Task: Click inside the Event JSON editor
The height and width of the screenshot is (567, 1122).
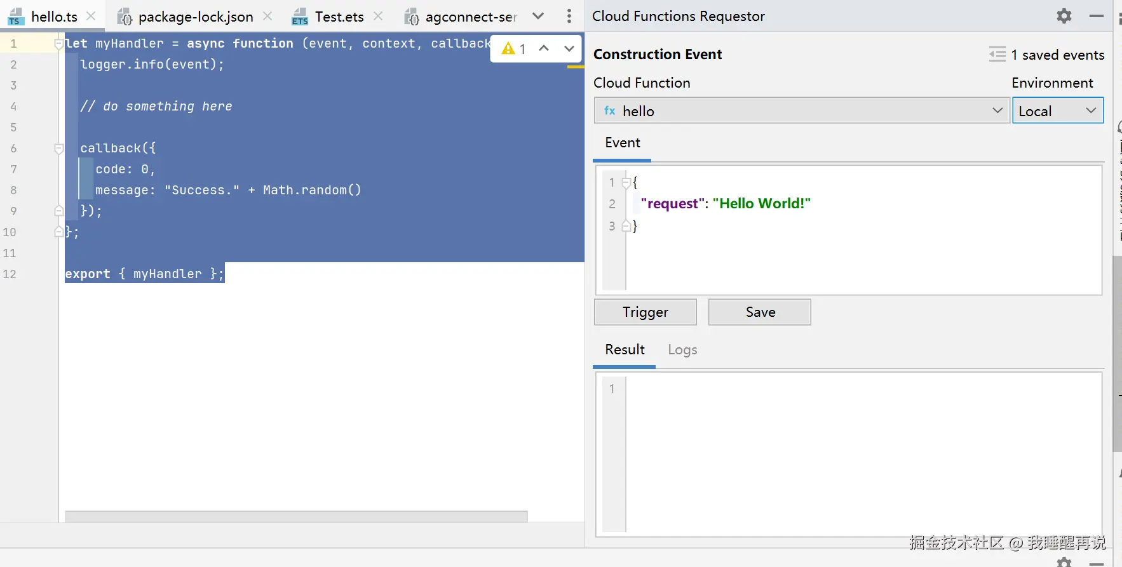Action: coord(863,254)
